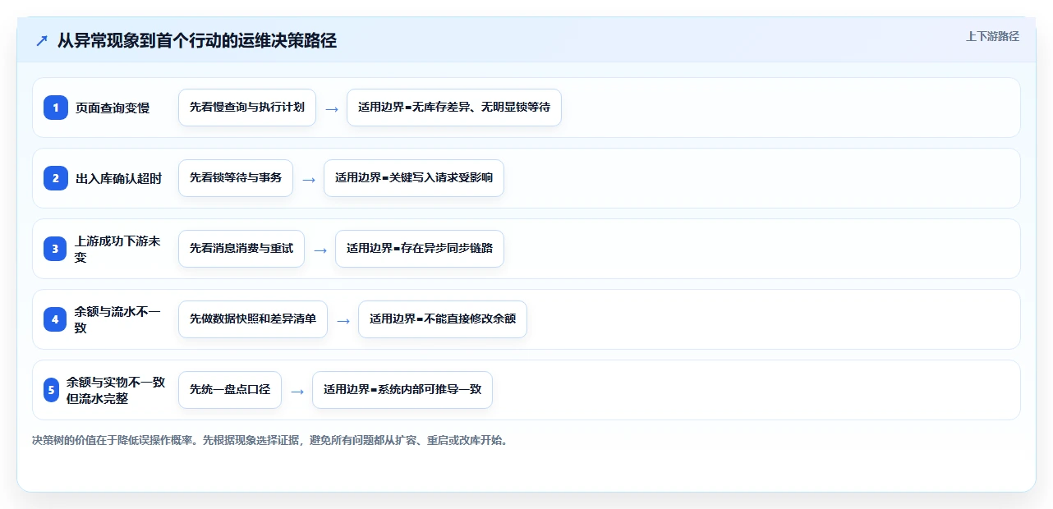Click 适用边界=存在异步同步链路 chip
The height and width of the screenshot is (509, 1053).
tap(420, 249)
